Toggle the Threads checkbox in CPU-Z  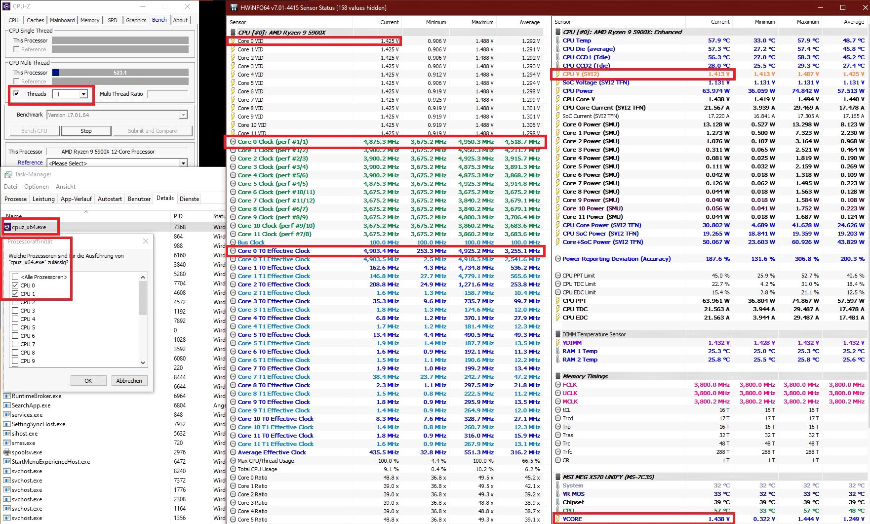(x=16, y=94)
